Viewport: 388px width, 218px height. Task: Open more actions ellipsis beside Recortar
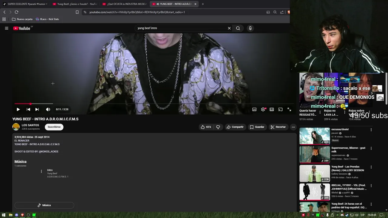(293, 127)
